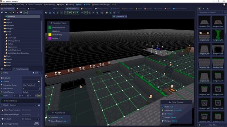Expand the Objects folder
This screenshot has height=127, width=227.
[3, 23]
